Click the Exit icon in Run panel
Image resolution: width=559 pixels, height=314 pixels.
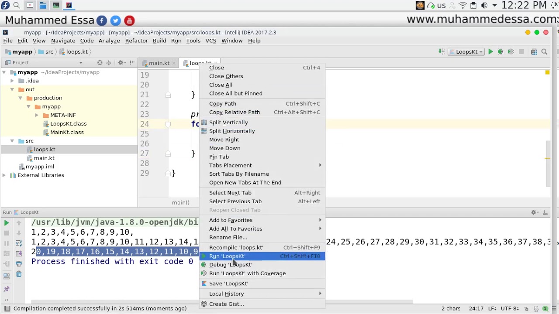click(x=7, y=264)
